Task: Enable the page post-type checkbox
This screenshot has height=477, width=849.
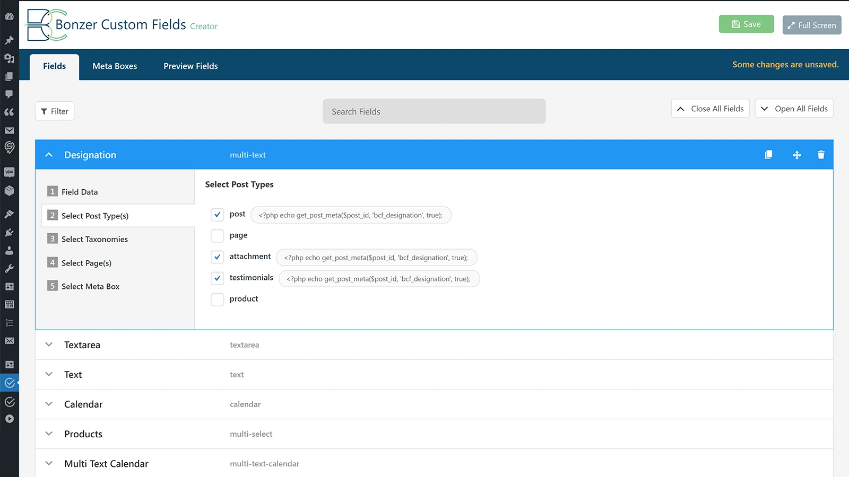Action: coord(218,236)
